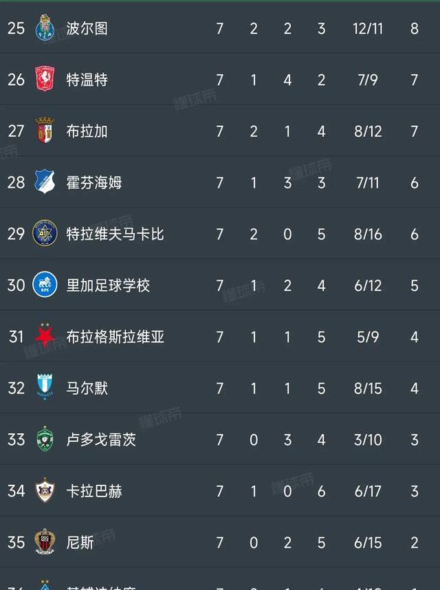Click the Qarabag club emblem
The image size is (440, 590).
coord(44,491)
